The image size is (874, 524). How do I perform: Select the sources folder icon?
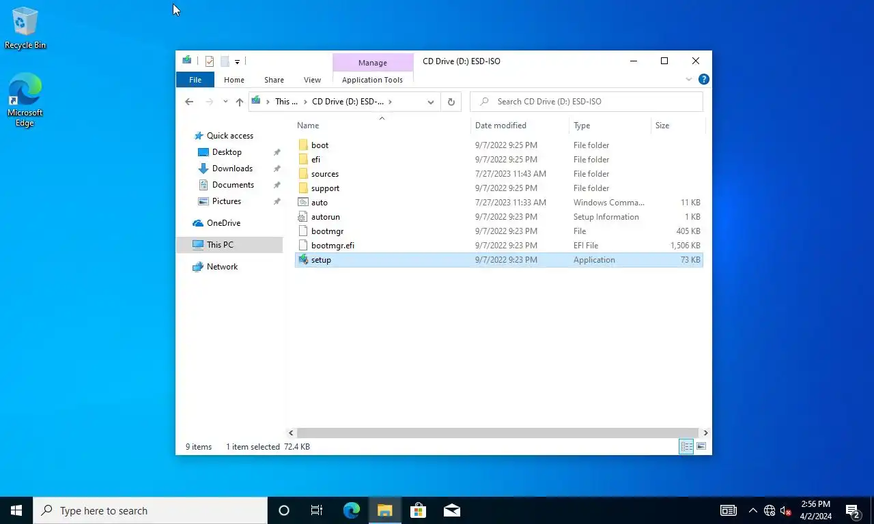[304, 174]
